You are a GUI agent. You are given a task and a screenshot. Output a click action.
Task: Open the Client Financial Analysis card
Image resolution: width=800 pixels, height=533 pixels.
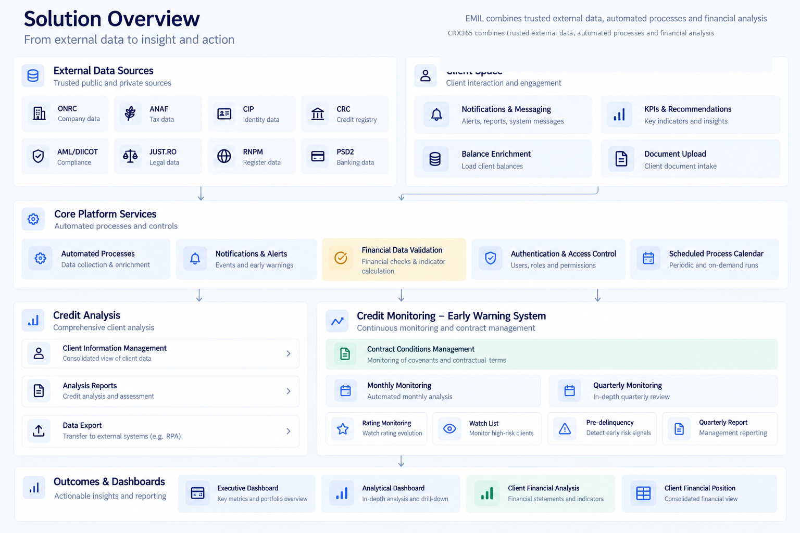coord(541,493)
